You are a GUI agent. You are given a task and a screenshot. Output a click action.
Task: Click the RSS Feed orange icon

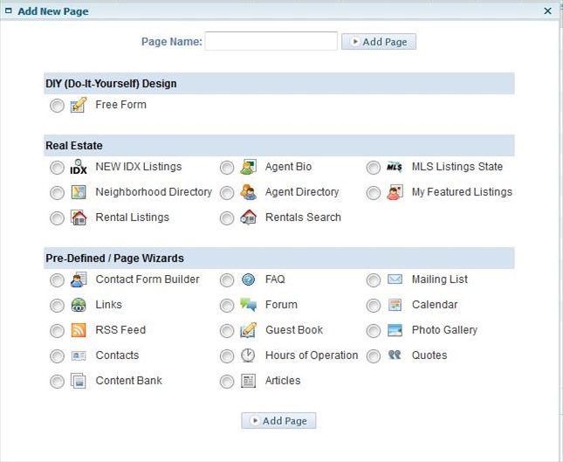[79, 331]
